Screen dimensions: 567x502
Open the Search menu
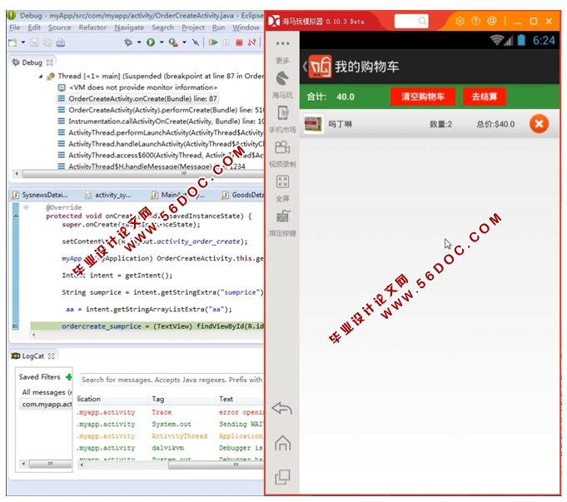tap(162, 27)
